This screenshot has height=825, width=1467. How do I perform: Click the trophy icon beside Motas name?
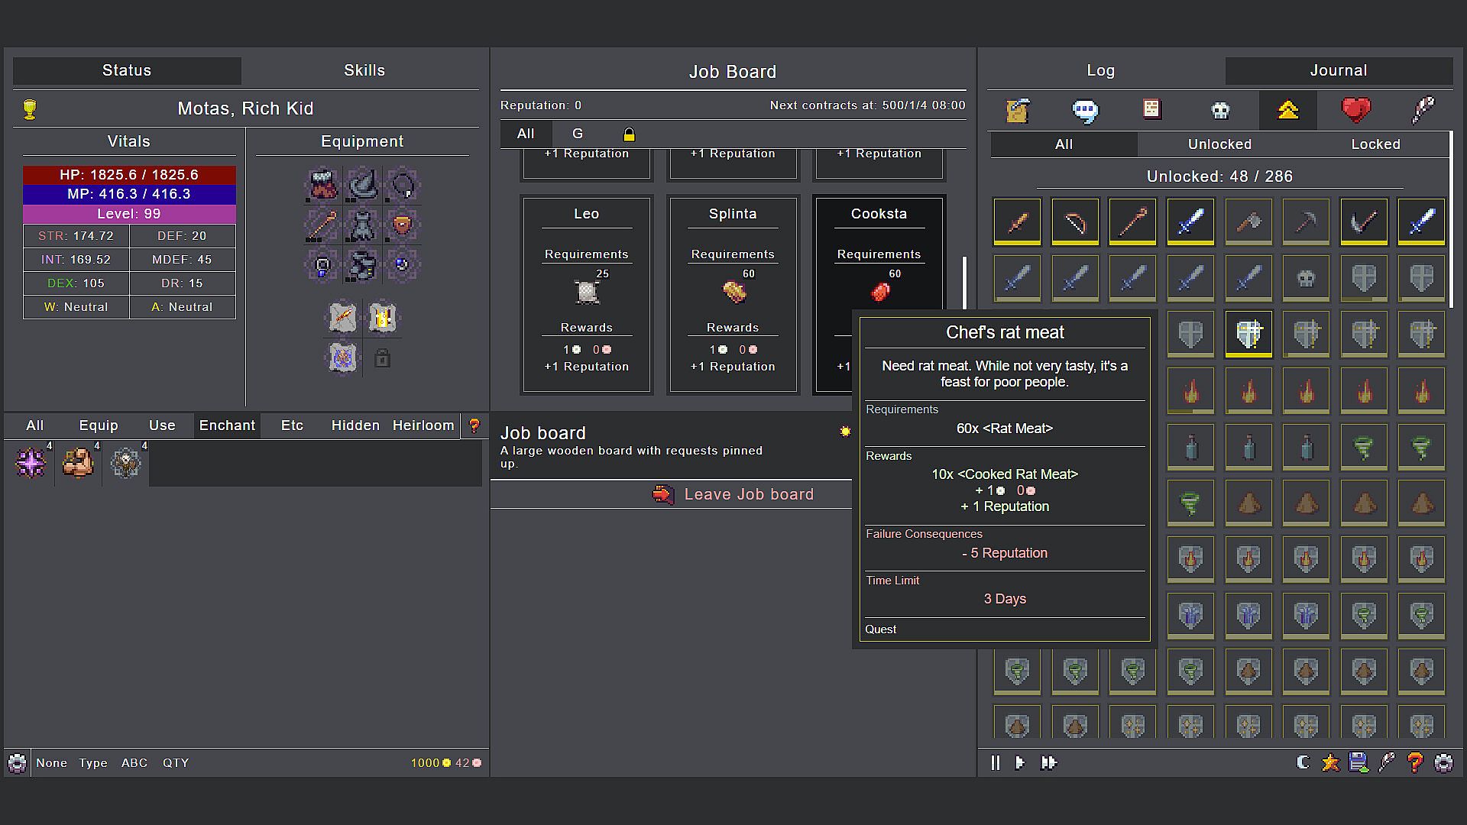click(x=30, y=108)
